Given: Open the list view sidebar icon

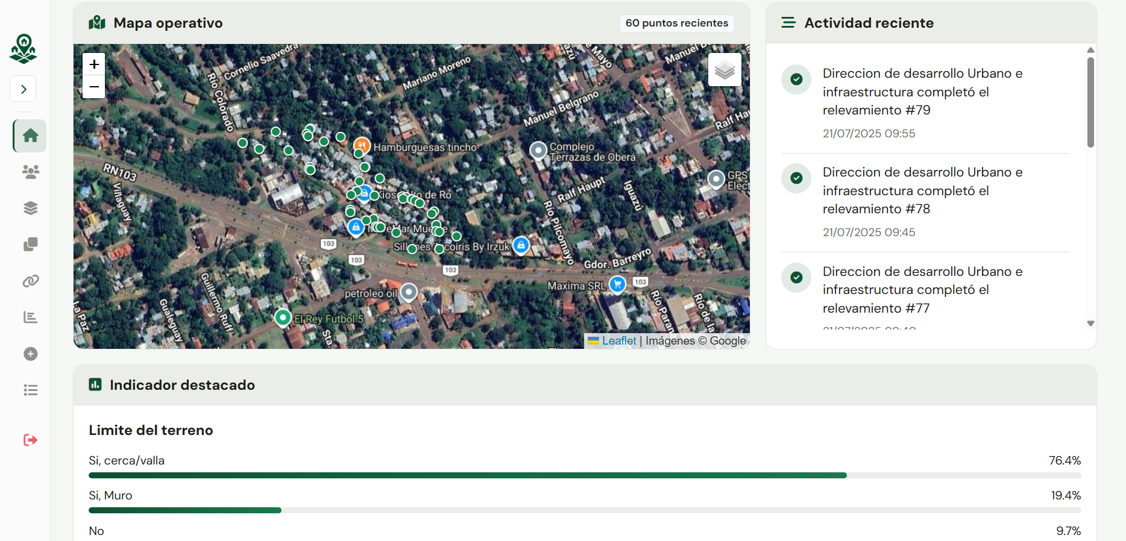Looking at the screenshot, I should pos(30,390).
